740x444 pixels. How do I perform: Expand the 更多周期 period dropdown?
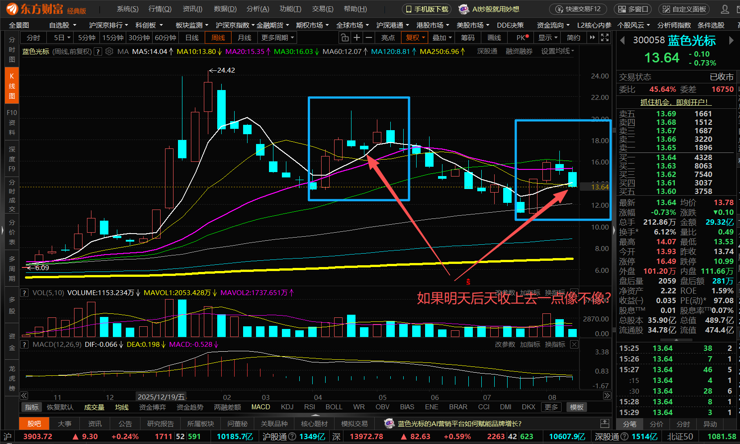coord(277,38)
